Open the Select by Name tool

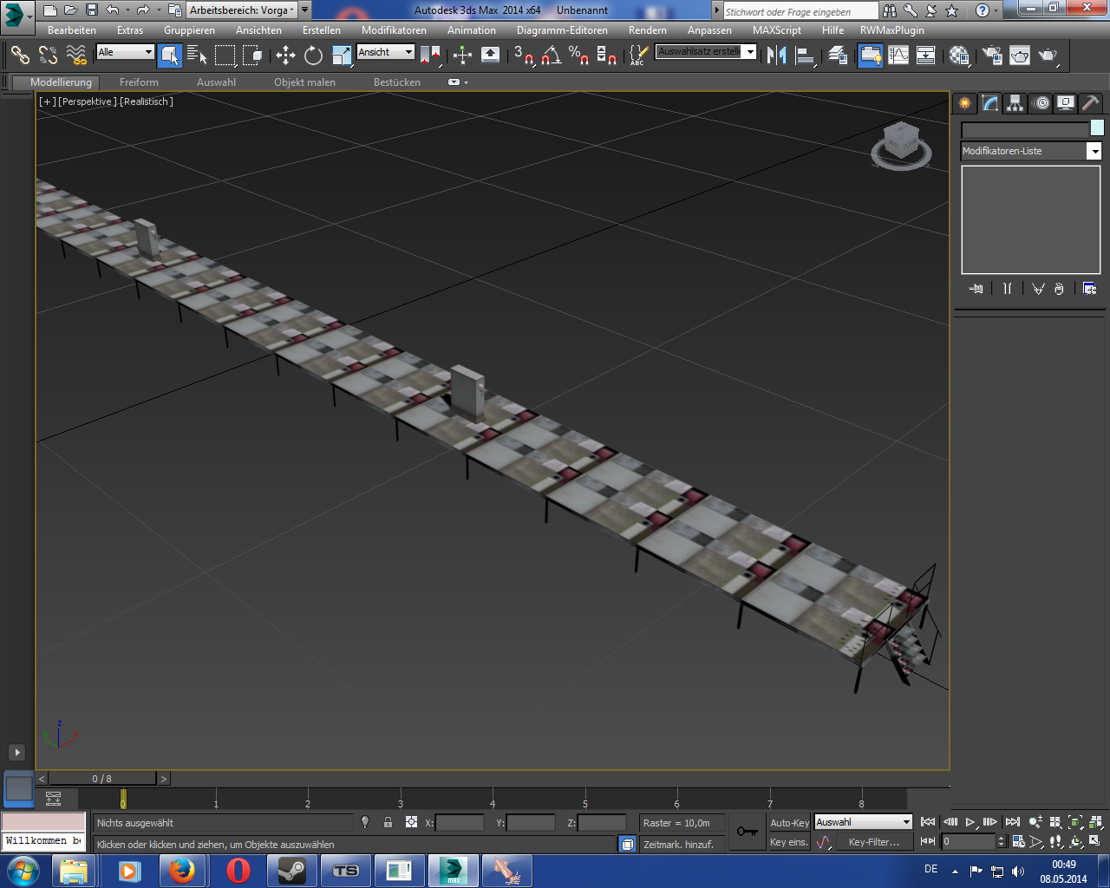pos(197,55)
